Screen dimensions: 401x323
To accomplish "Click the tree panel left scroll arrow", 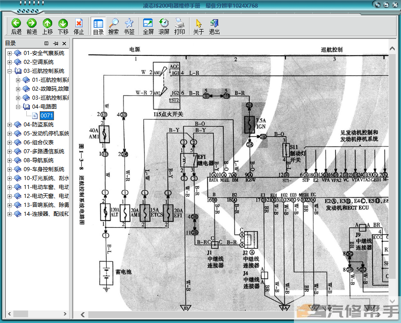I will pos(9,314).
